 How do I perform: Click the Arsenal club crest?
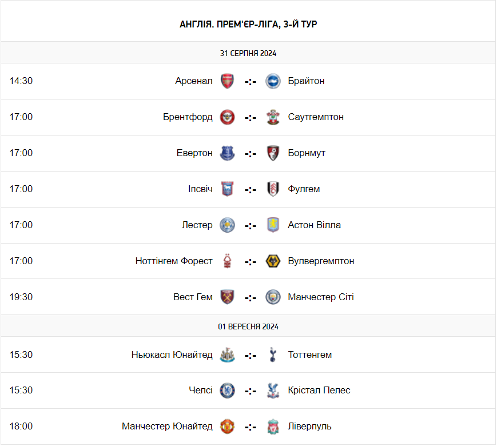227,81
